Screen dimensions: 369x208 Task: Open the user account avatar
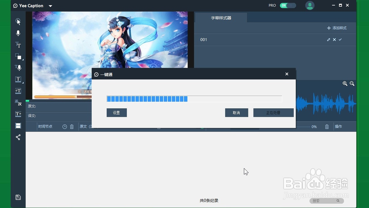(x=310, y=6)
